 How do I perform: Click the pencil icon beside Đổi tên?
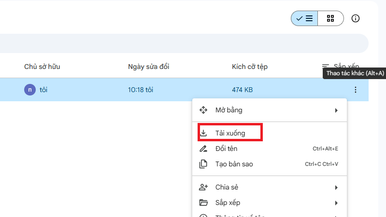tap(203, 149)
